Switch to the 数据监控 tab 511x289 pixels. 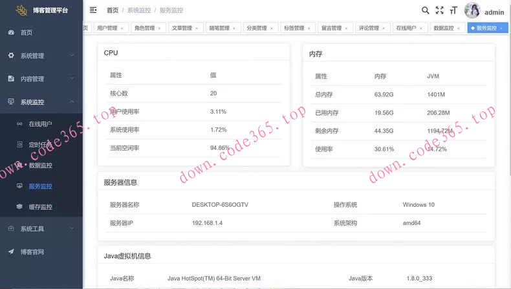[x=444, y=28]
